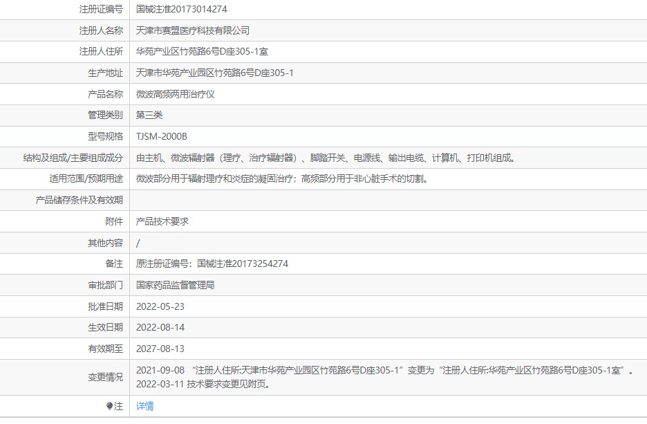
Task: Select approval date 2022-05-23
Action: (x=160, y=306)
